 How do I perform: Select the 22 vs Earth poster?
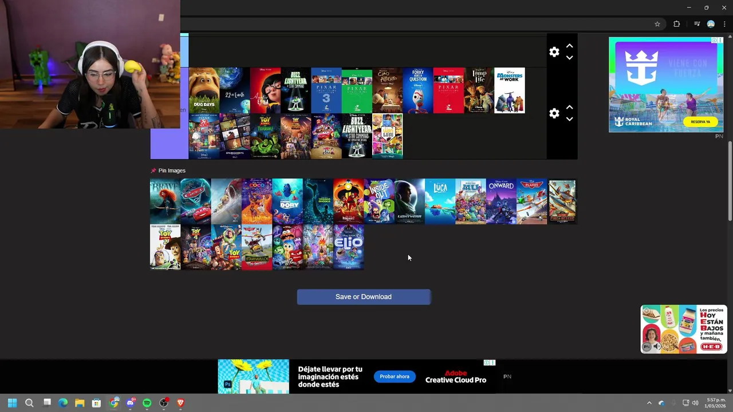[x=235, y=90]
